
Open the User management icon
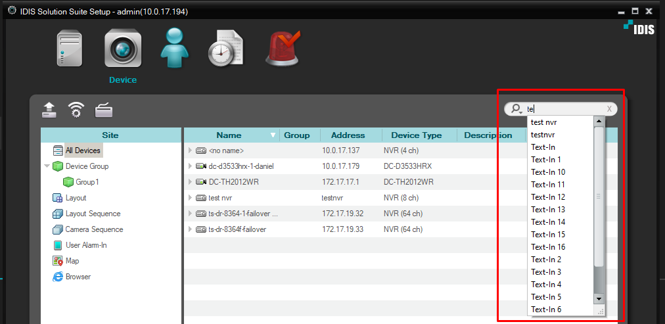tap(174, 49)
